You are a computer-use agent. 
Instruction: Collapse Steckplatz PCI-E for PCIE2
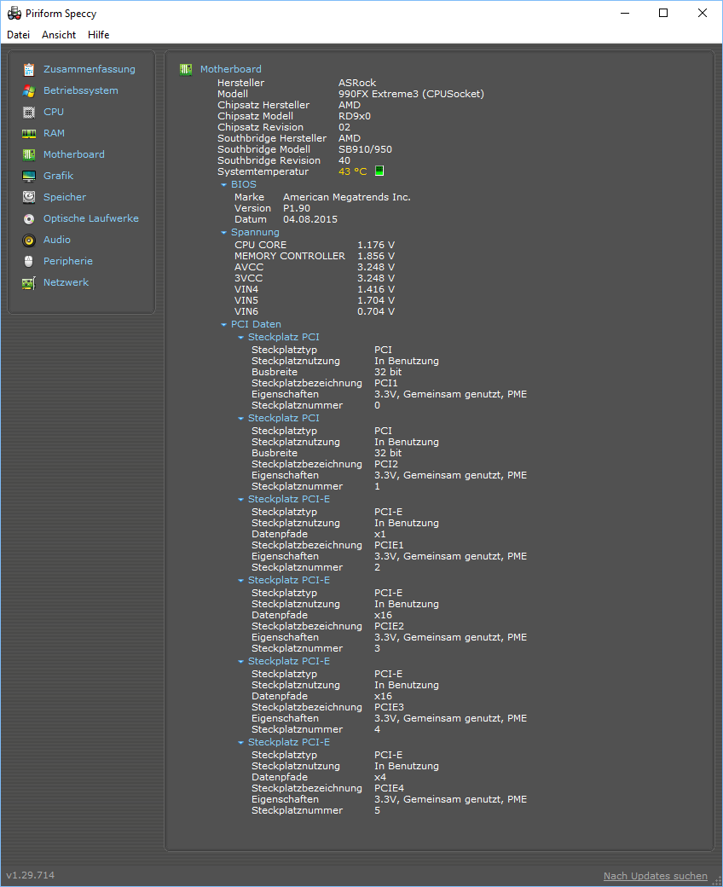pos(240,581)
